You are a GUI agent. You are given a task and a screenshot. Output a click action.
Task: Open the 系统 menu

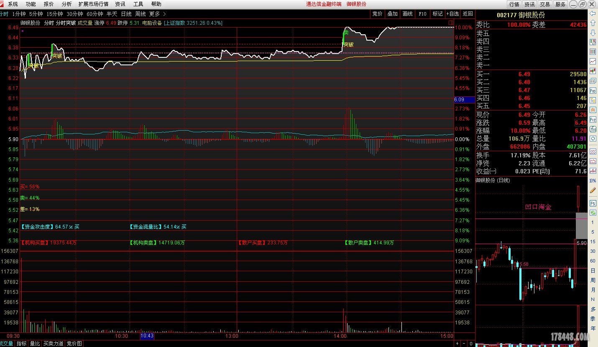click(13, 4)
